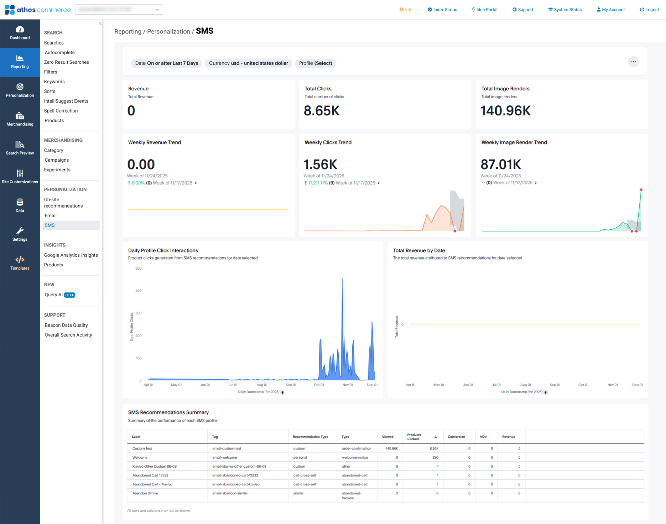The height and width of the screenshot is (524, 666).
Task: Open Settings wrench icon
Action: pos(20,231)
